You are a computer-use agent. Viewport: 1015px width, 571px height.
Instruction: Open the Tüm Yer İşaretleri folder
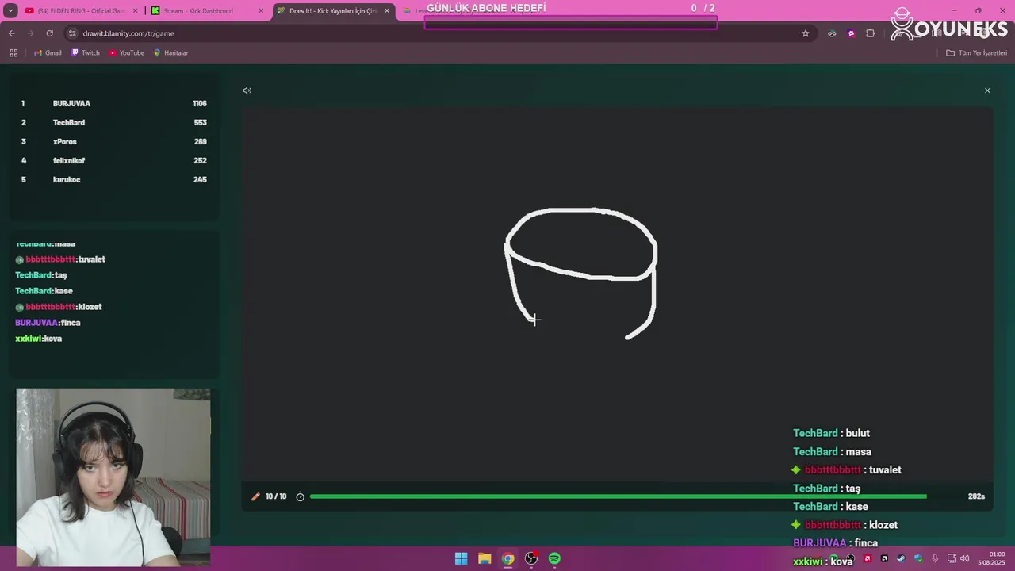[977, 53]
